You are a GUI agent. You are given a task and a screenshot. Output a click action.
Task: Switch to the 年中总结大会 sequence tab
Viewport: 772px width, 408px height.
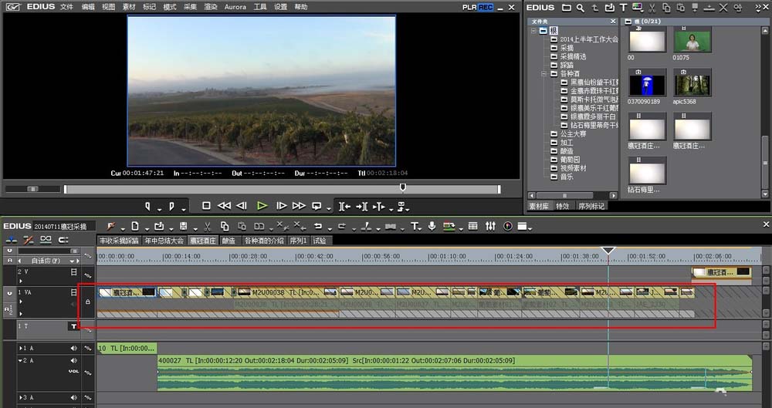coord(164,241)
